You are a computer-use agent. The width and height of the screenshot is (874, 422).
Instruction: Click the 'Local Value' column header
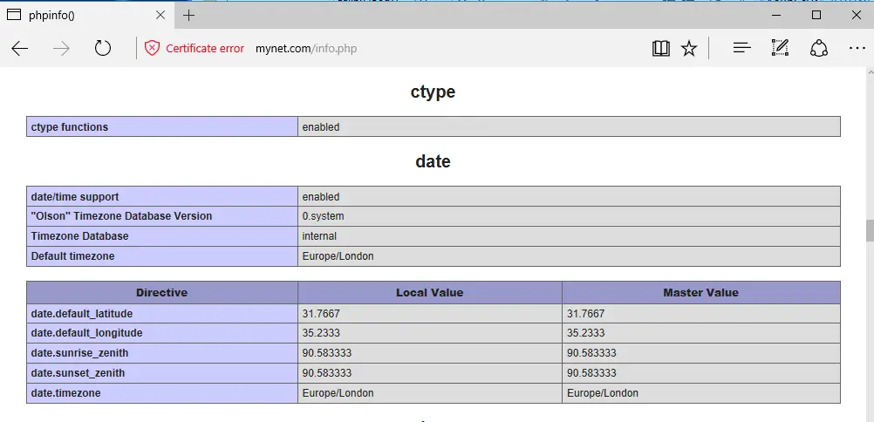[x=430, y=293]
